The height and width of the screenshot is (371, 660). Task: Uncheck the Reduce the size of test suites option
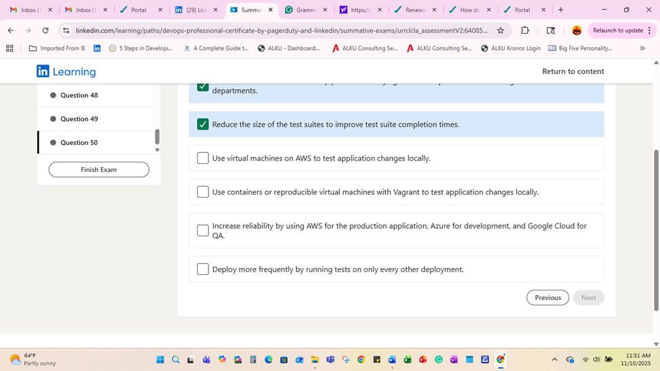(203, 124)
